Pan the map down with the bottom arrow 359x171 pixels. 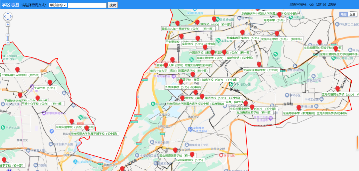coord(8,19)
